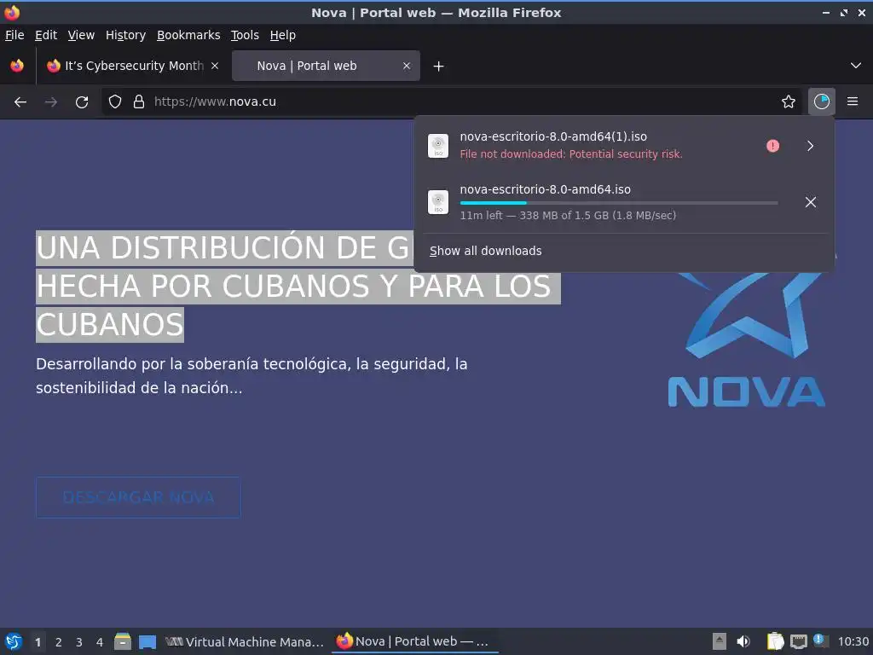The width and height of the screenshot is (873, 655).
Task: Click the DESCARGAR NOVA button
Action: tap(138, 497)
